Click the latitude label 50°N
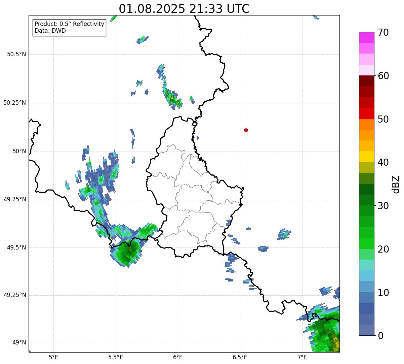The image size is (404, 364). click(x=19, y=151)
